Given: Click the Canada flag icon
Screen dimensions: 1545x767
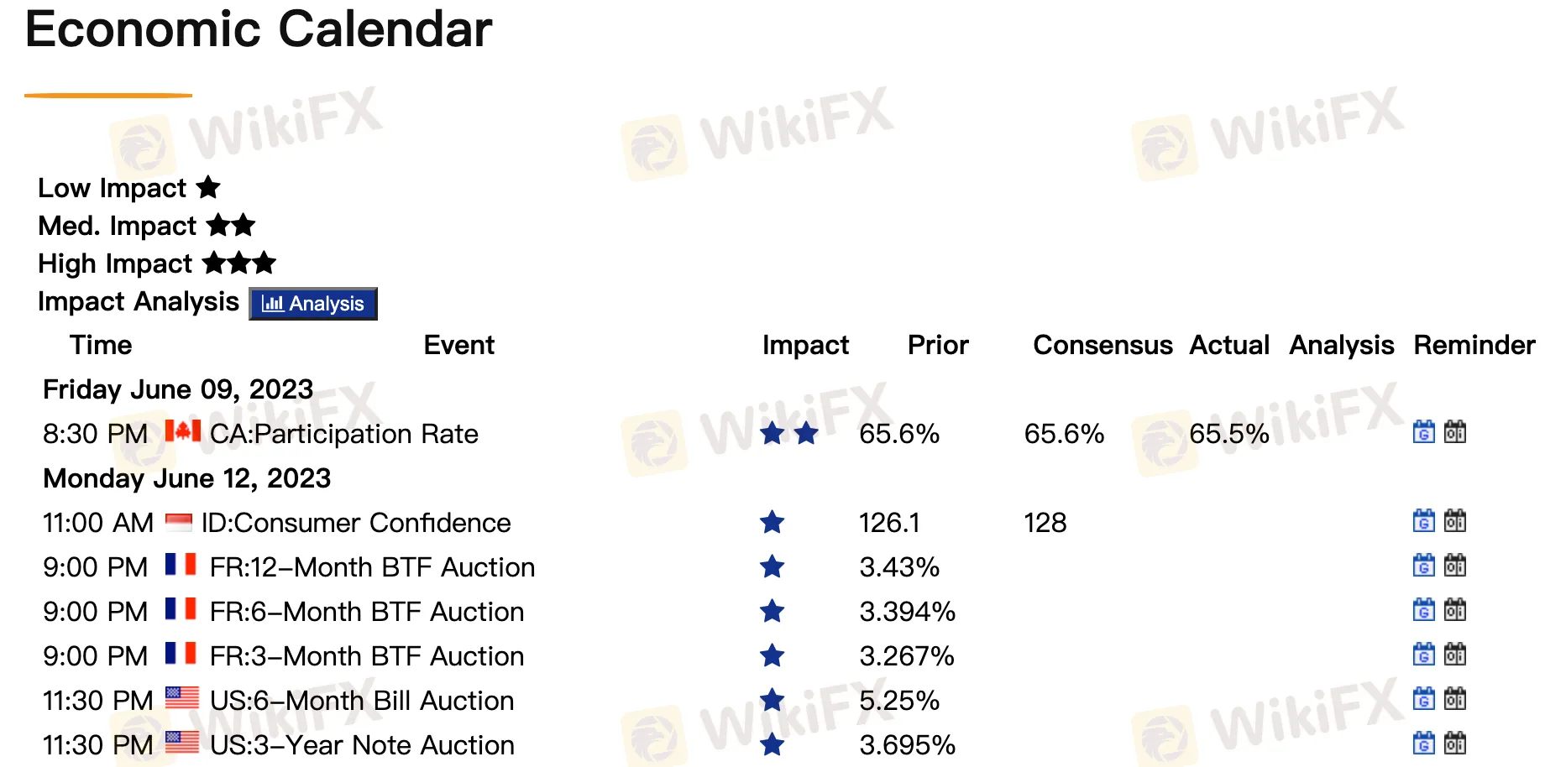Looking at the screenshot, I should (x=182, y=432).
